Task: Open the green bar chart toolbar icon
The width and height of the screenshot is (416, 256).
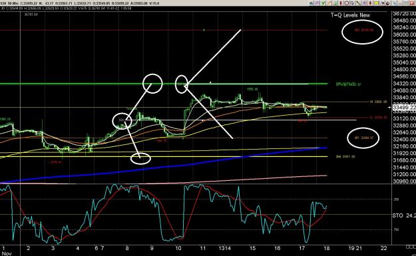Action: pos(335,3)
